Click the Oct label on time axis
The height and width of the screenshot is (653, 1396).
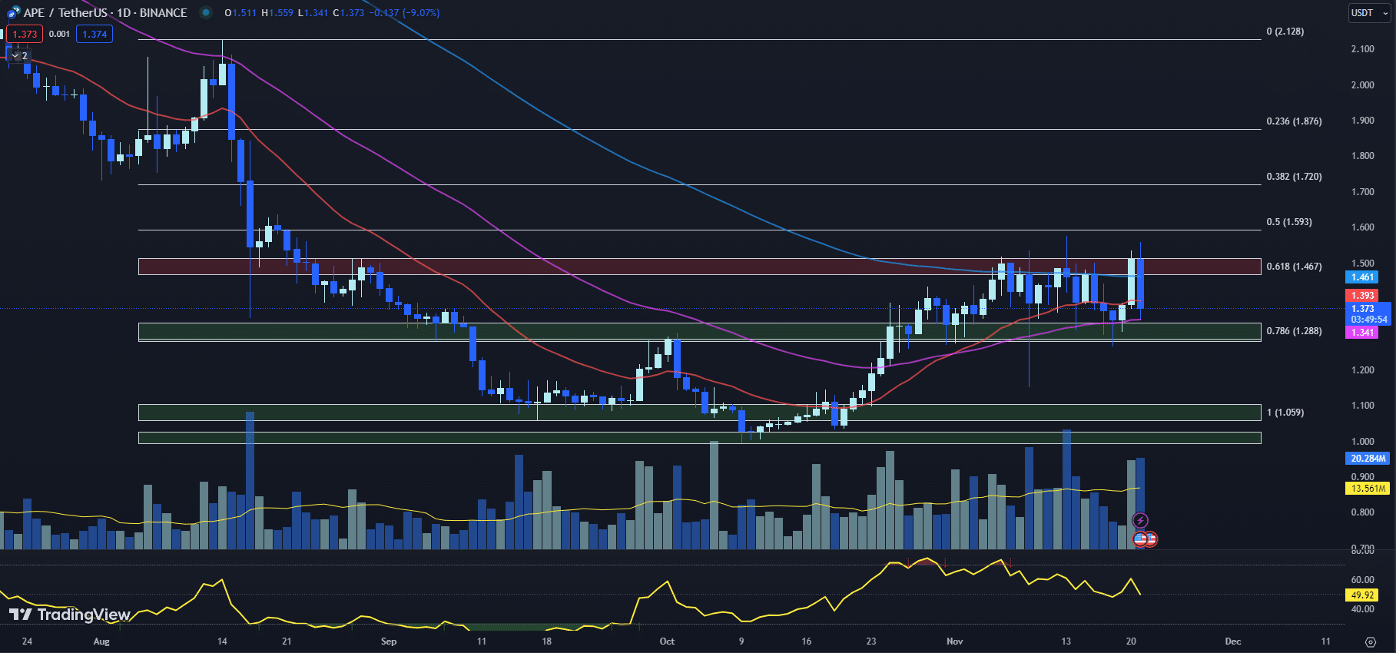pos(667,641)
